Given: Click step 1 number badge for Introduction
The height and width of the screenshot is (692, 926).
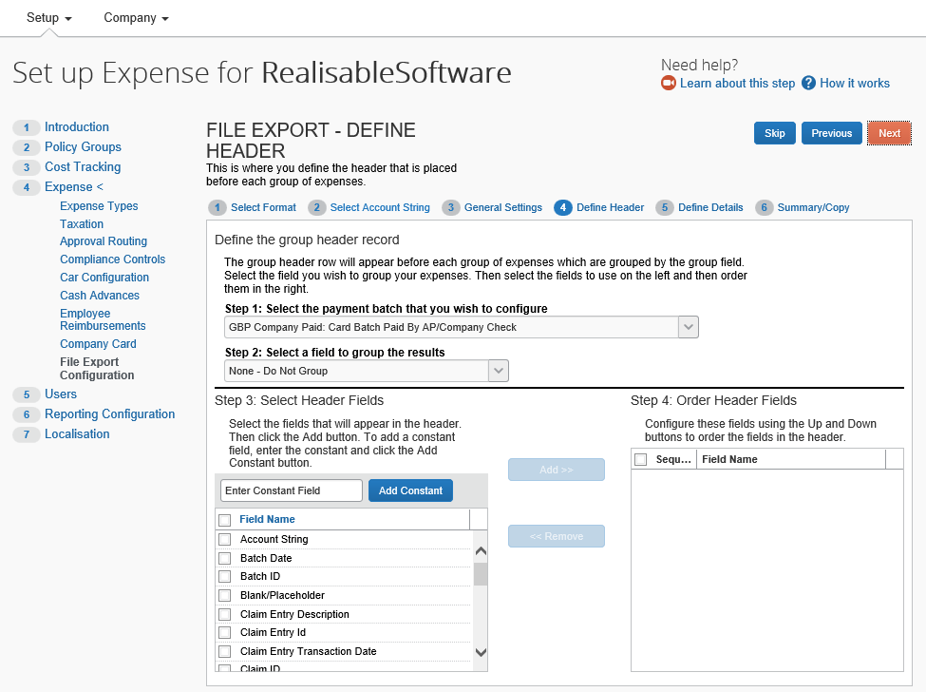Looking at the screenshot, I should (x=27, y=127).
